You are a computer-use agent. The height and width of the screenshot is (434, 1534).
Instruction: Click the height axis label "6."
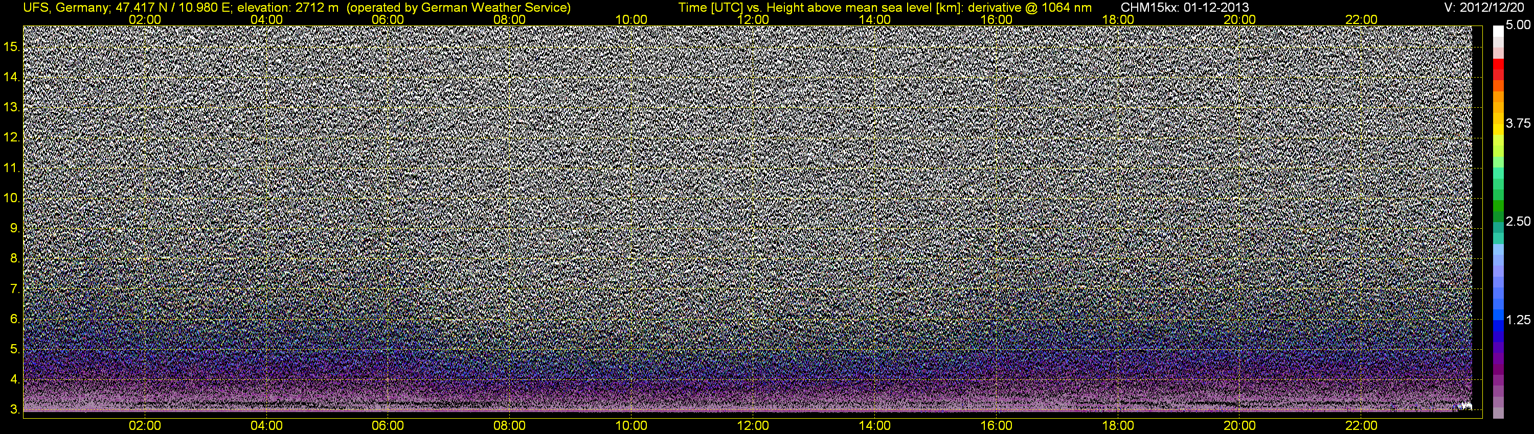click(15, 319)
